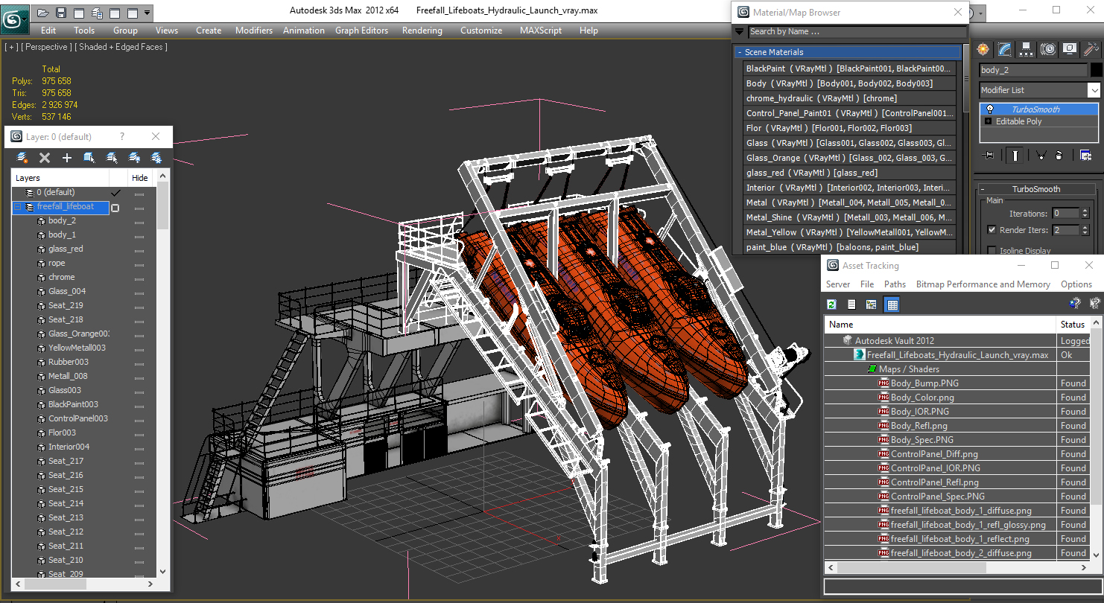Toggle Hide for rope layer row
Image resolution: width=1104 pixels, height=603 pixels.
[x=139, y=264]
